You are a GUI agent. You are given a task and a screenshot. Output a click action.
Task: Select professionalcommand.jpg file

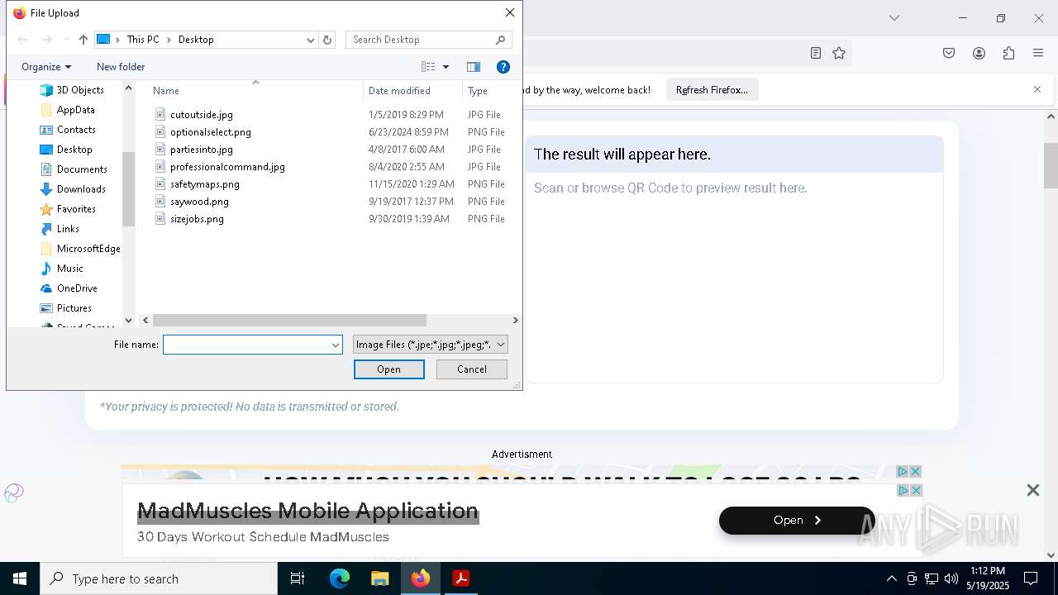(x=227, y=167)
